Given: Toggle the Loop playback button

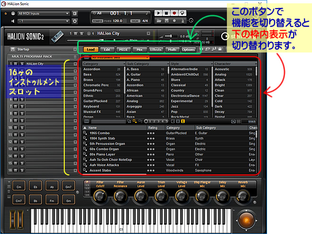Looking at the screenshot, I should (x=182, y=13).
